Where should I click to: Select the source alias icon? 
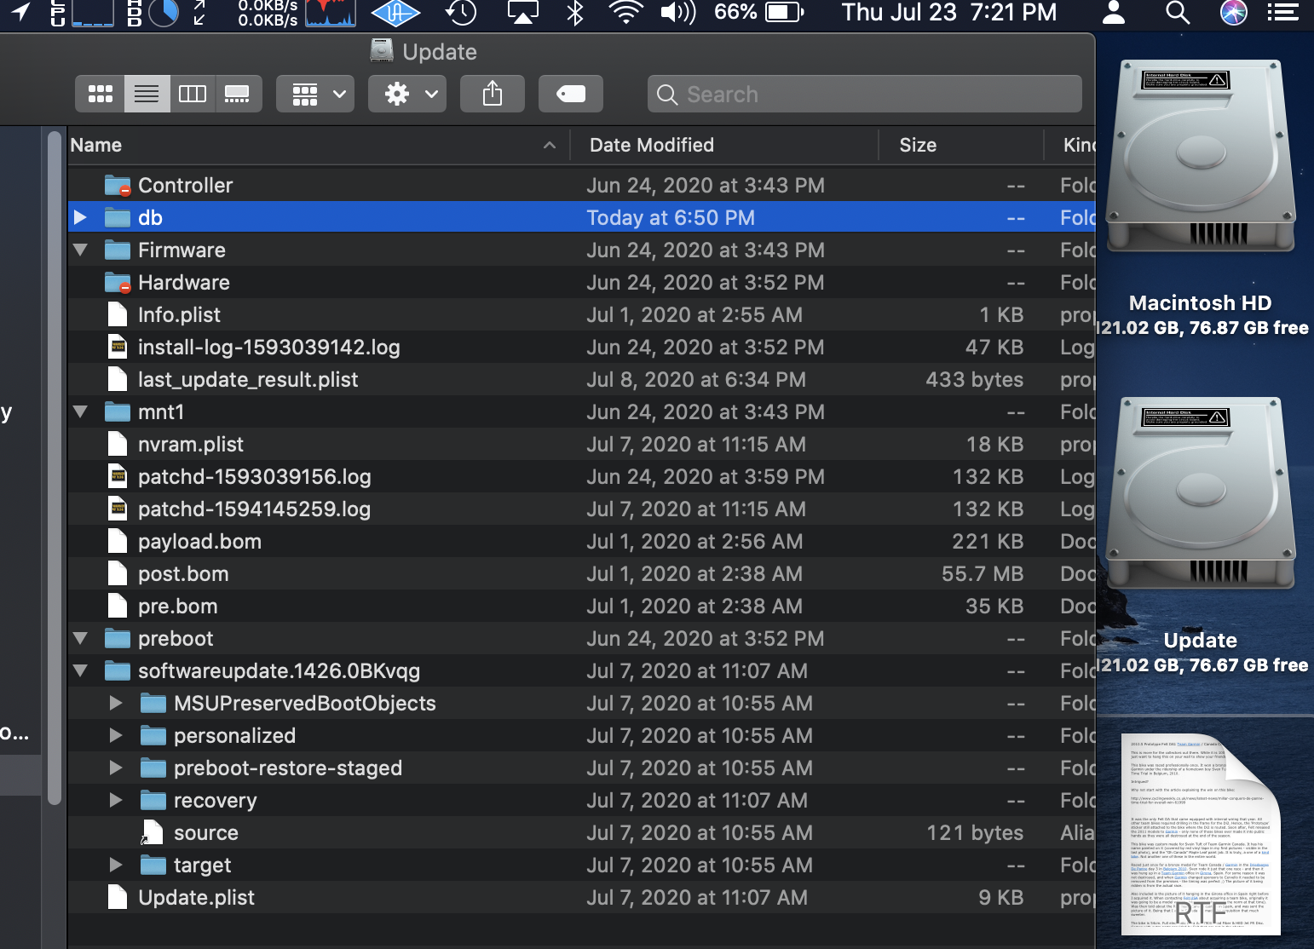point(152,832)
